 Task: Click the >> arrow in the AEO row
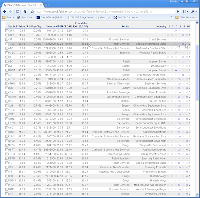[x=183, y=62]
